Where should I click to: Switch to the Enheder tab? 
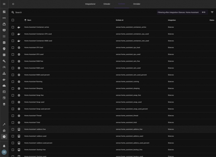[x=107, y=4]
